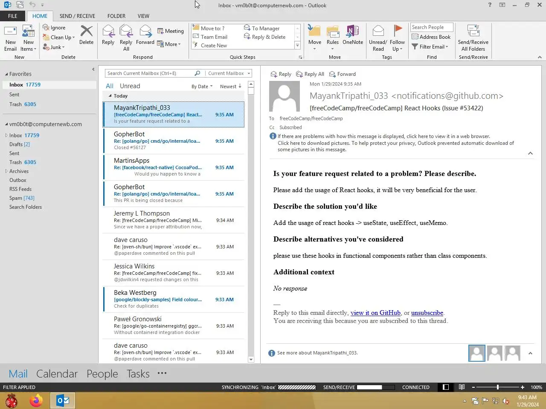Open Beka Westberg's blockly-samples email
Image resolution: width=546 pixels, height=409 pixels.
coord(174,299)
